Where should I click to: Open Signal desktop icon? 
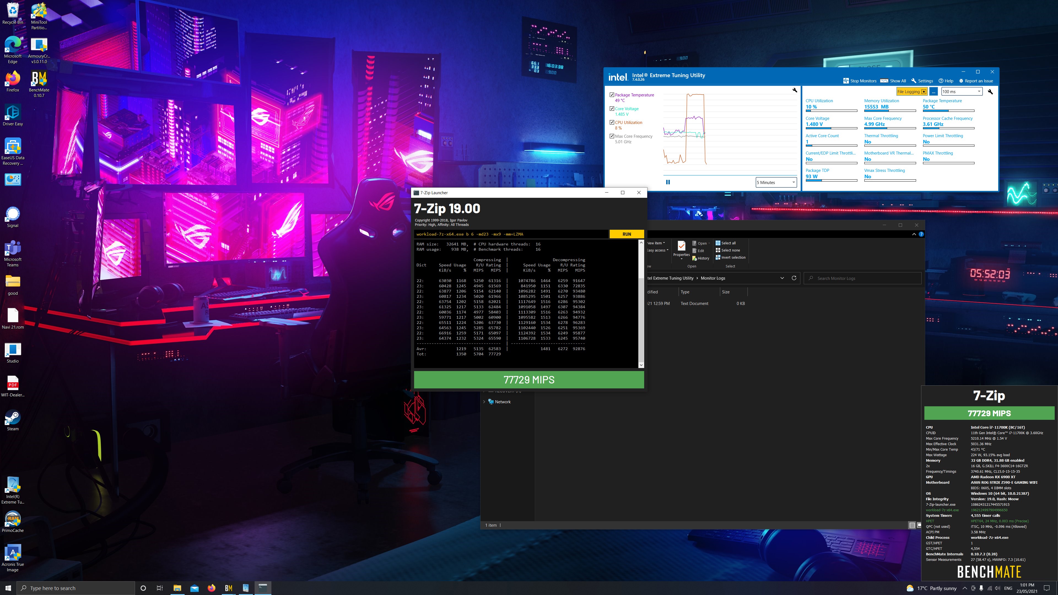(x=13, y=217)
